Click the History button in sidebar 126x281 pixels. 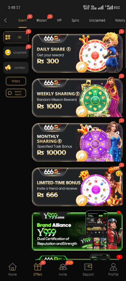pyautogui.click(x=16, y=81)
